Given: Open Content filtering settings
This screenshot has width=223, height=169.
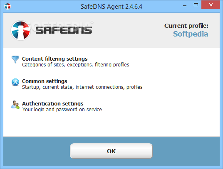Looking at the screenshot, I should pos(55,59).
